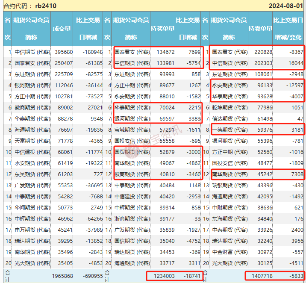Click 东吴期货 (代客) name

32,174
